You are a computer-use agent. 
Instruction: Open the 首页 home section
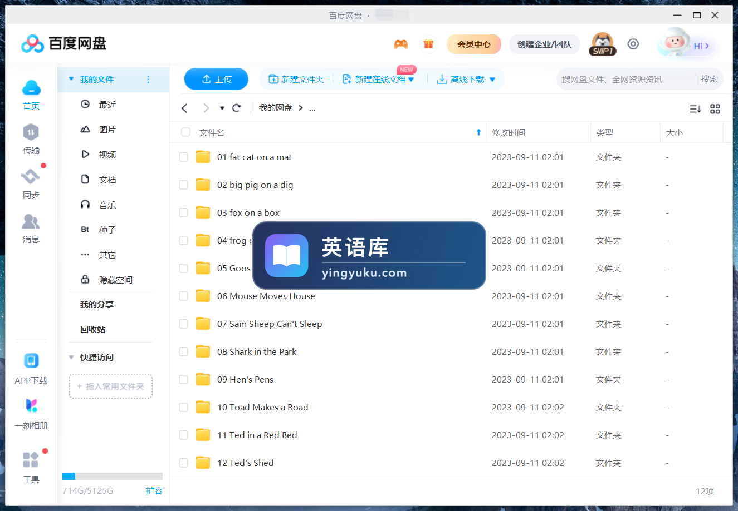tap(31, 95)
